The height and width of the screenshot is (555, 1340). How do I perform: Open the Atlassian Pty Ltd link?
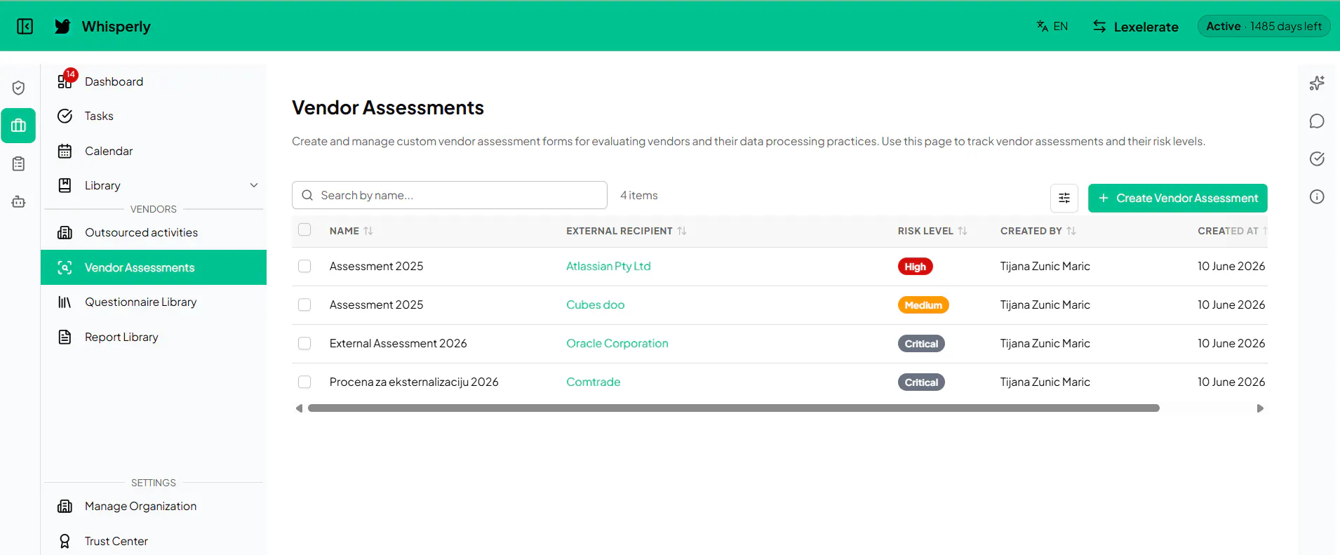click(608, 266)
